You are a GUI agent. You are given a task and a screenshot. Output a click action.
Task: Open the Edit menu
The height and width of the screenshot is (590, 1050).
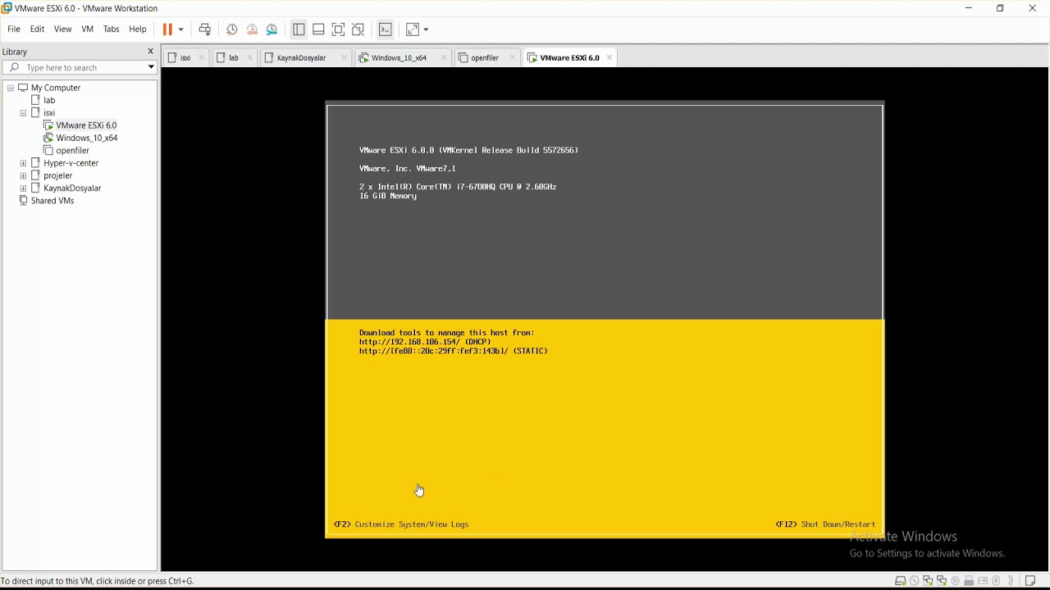tap(38, 29)
